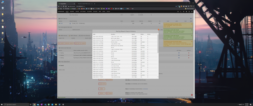Click the Move button
The width and height of the screenshot is (253, 106).
pos(102,89)
